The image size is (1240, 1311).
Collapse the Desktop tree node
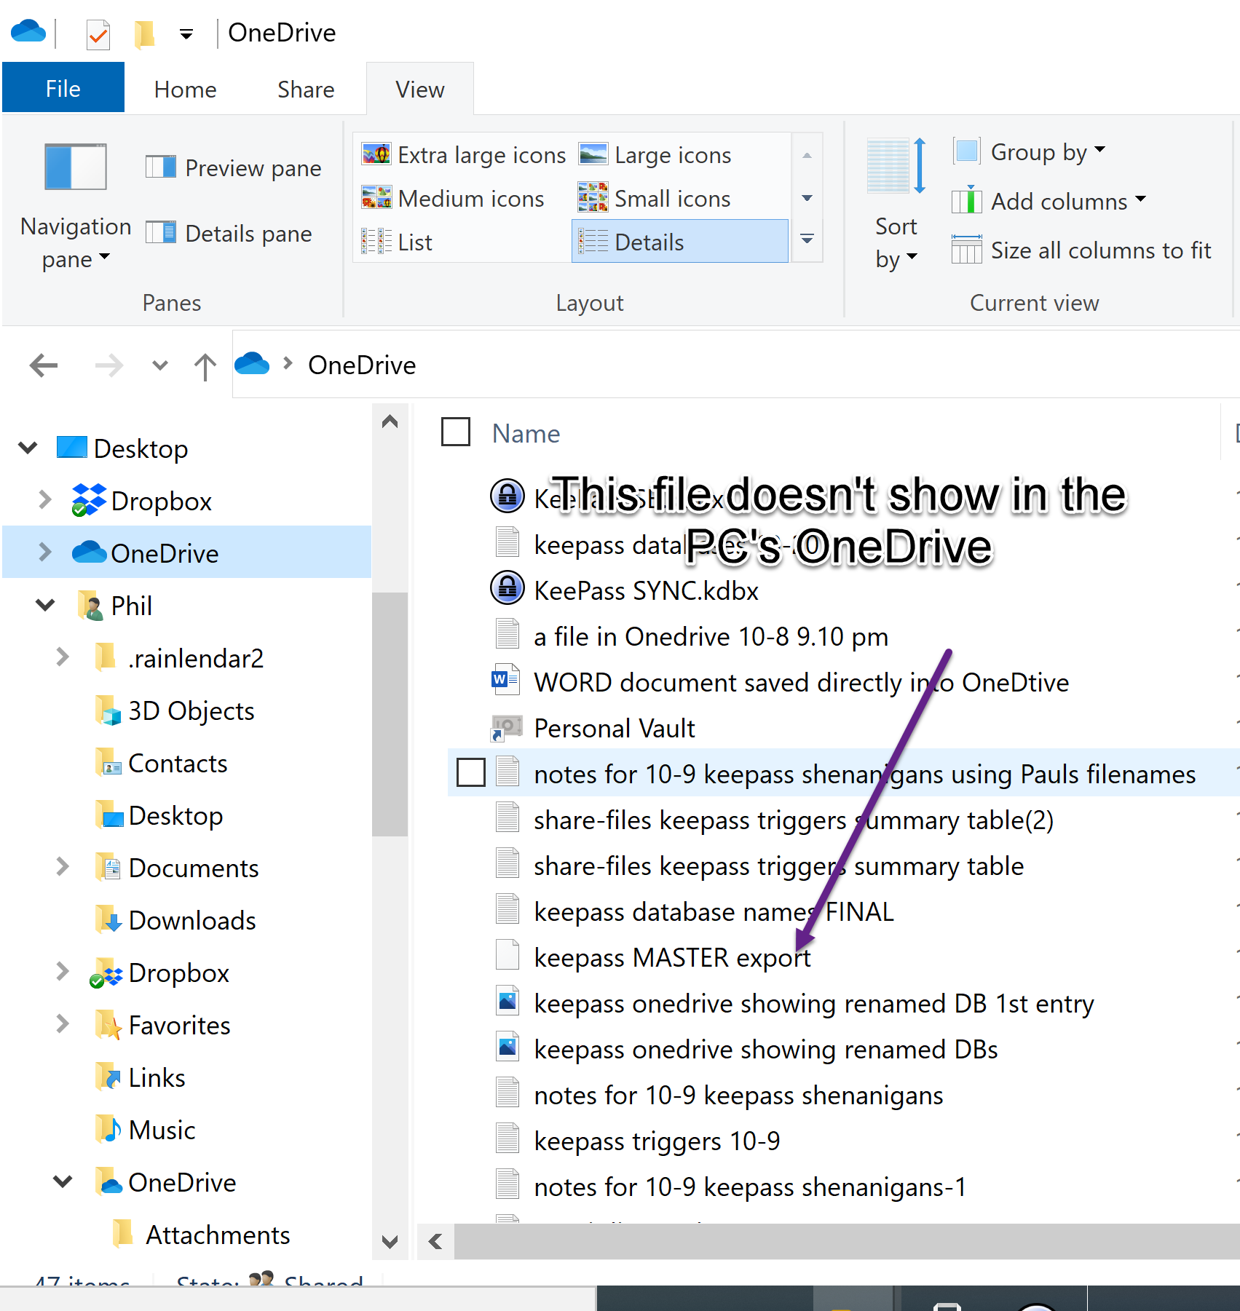tap(28, 448)
